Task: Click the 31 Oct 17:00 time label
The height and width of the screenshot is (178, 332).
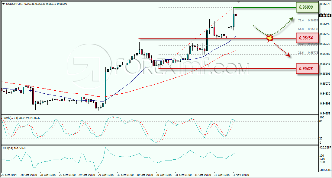Action: [x=222, y=175]
